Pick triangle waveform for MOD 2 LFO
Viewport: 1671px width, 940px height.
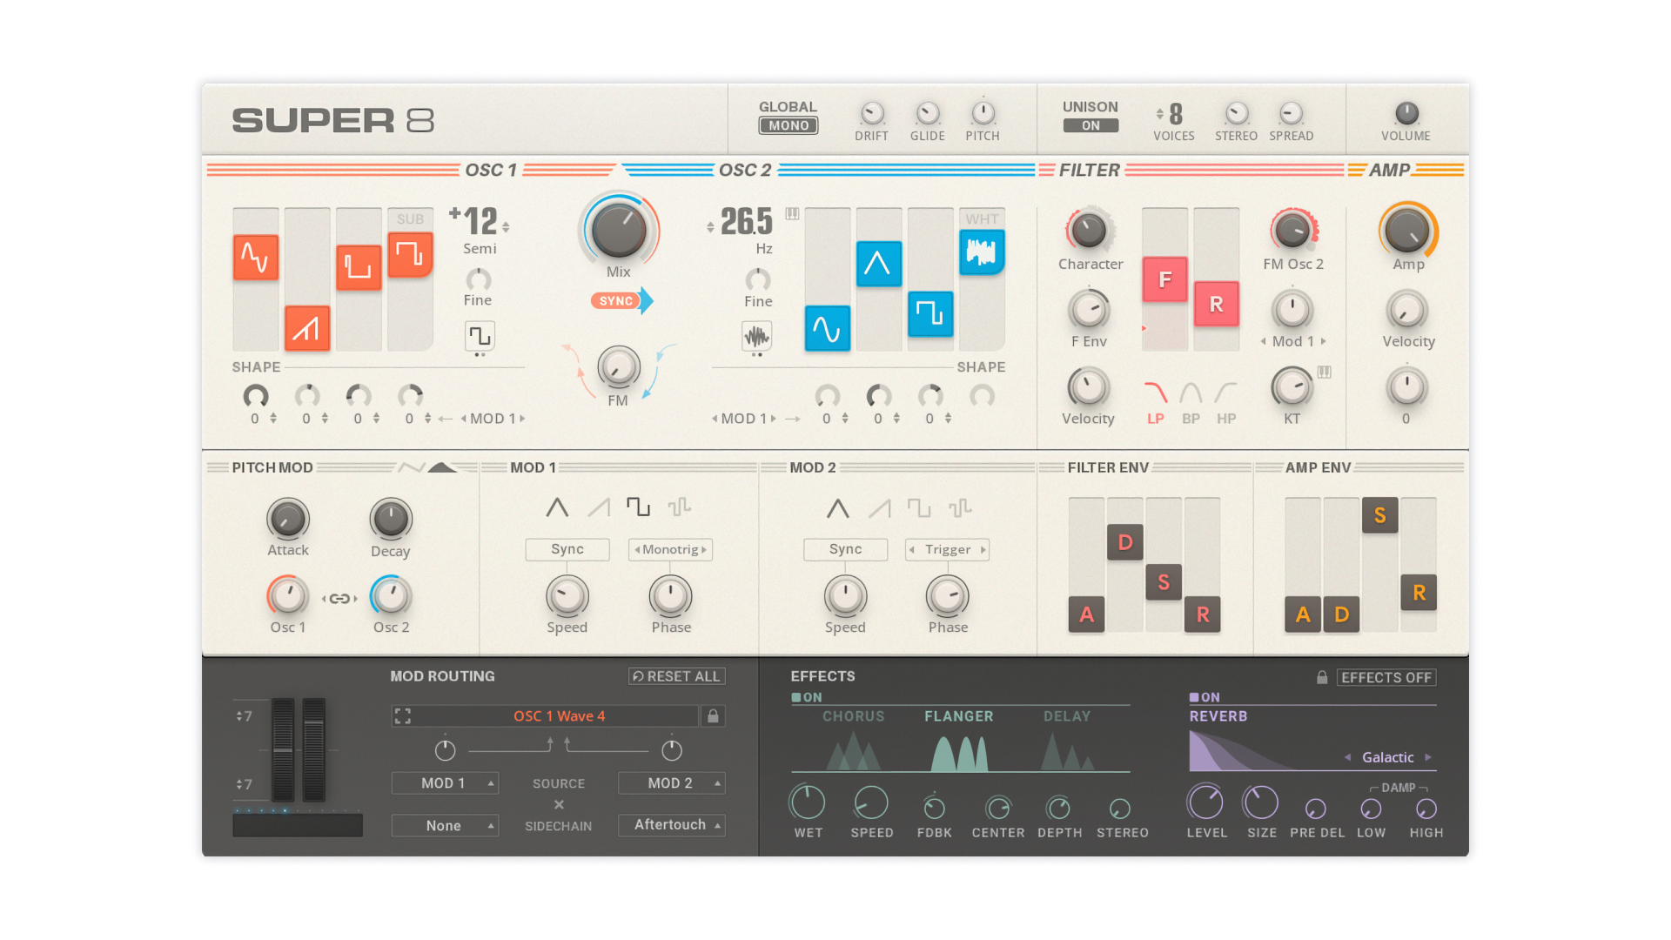click(837, 507)
